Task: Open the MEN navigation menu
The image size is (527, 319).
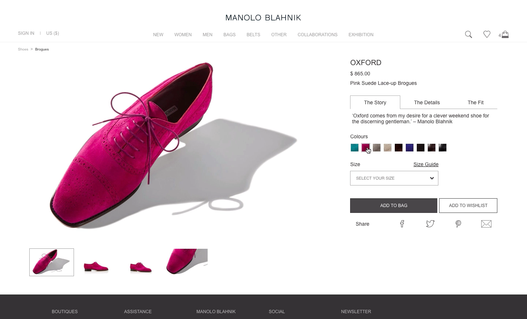Action: coord(207,35)
